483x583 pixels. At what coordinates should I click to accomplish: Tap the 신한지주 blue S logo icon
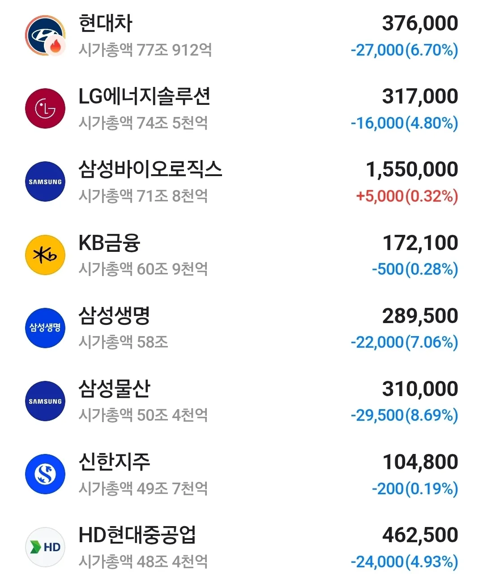pyautogui.click(x=45, y=474)
